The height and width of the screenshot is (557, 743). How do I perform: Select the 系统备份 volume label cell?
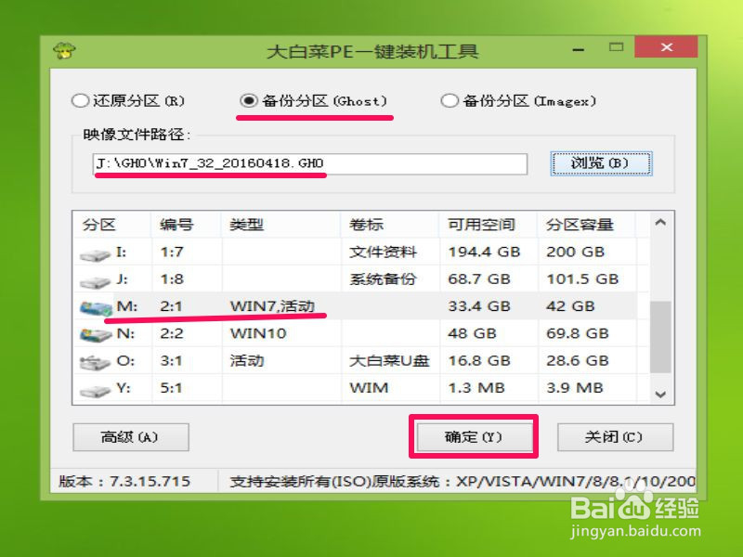point(383,279)
